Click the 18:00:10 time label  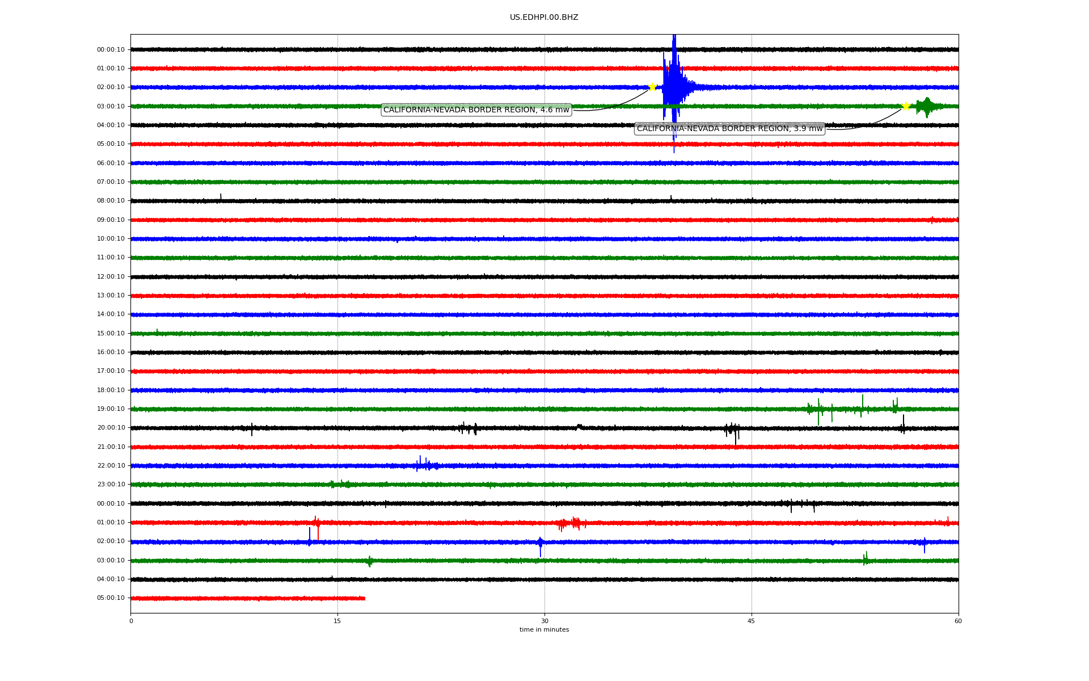(111, 390)
